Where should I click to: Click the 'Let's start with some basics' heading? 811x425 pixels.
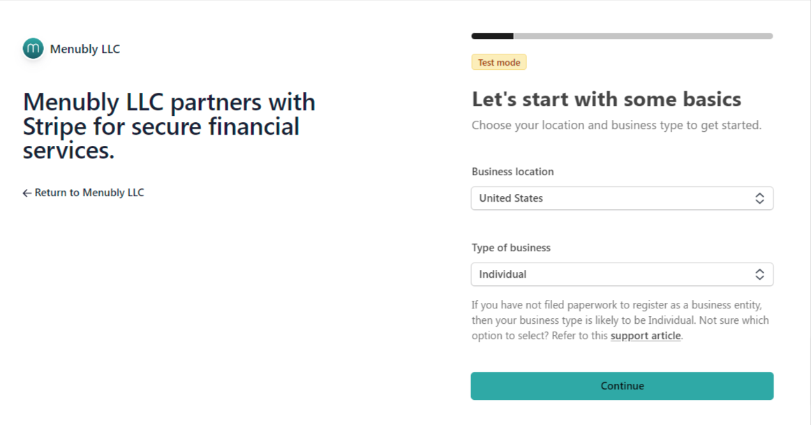click(x=606, y=99)
